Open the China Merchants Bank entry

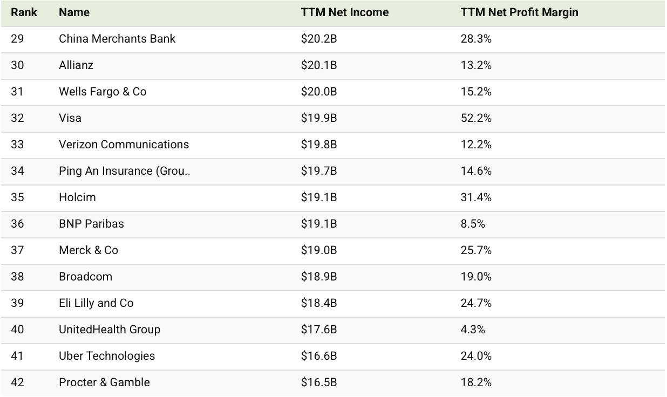[117, 39]
